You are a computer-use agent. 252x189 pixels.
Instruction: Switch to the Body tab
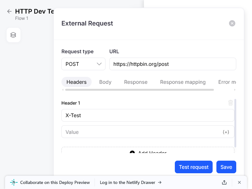click(105, 82)
